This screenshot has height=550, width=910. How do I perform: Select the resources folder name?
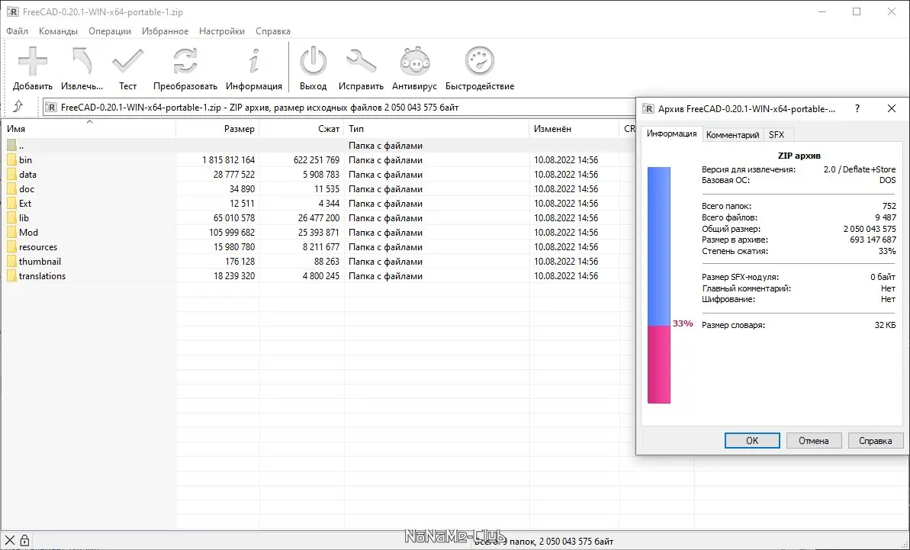tap(38, 247)
